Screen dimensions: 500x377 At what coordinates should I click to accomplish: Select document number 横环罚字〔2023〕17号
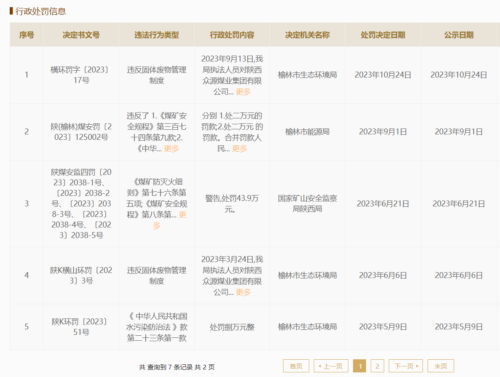coord(81,75)
